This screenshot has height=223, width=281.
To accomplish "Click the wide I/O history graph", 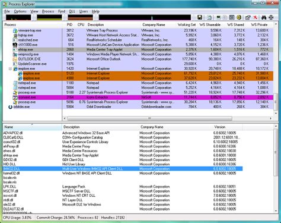I will [145, 17].
